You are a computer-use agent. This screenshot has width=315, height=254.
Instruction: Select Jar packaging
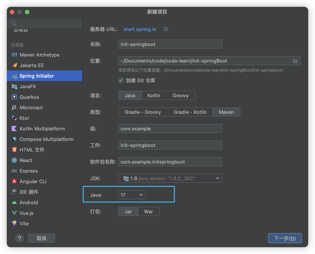coord(128,211)
